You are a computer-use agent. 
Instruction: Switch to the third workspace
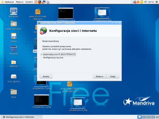point(149,117)
